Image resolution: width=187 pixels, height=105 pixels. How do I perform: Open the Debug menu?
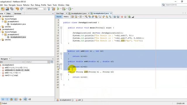pos(37,5)
